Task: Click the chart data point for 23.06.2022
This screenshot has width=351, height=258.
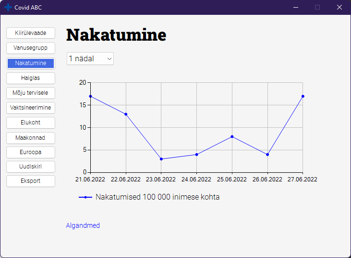Action: tap(161, 159)
